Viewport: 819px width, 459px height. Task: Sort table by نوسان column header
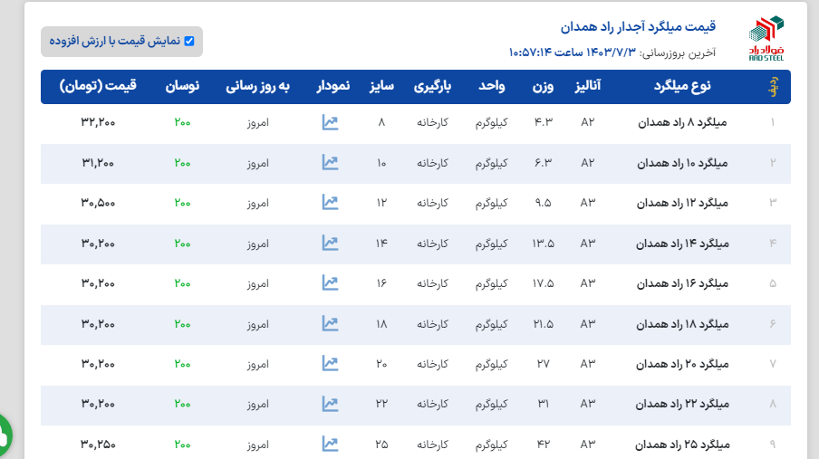(x=182, y=87)
